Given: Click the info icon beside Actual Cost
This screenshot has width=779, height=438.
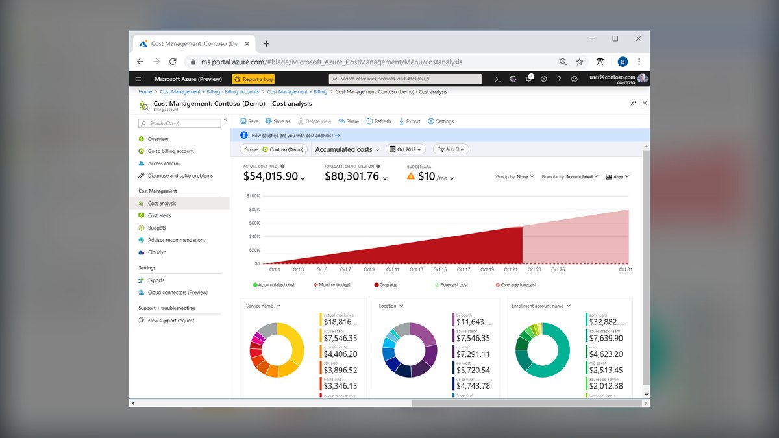Looking at the screenshot, I should click(282, 166).
